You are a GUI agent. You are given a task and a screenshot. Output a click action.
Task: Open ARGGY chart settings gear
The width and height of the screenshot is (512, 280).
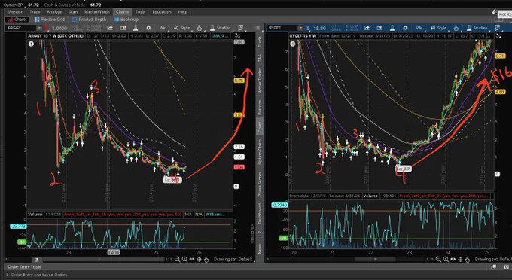coord(148,28)
